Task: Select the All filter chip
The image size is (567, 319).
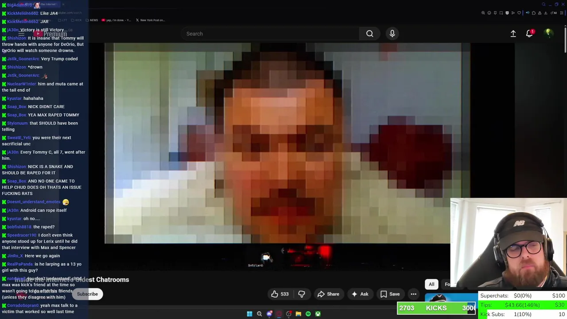Action: (x=431, y=284)
